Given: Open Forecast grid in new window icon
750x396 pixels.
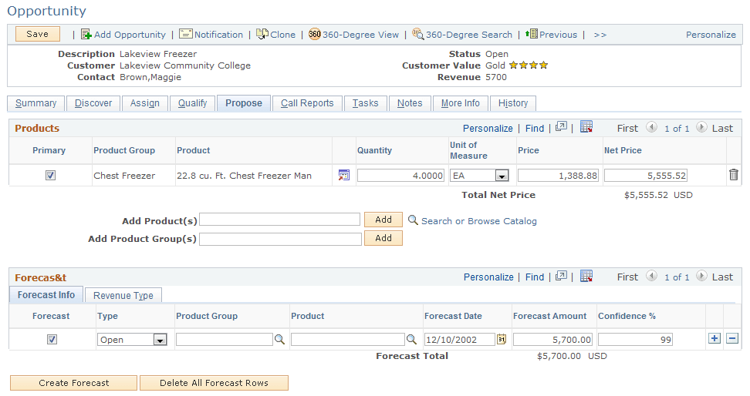Looking at the screenshot, I should [561, 276].
